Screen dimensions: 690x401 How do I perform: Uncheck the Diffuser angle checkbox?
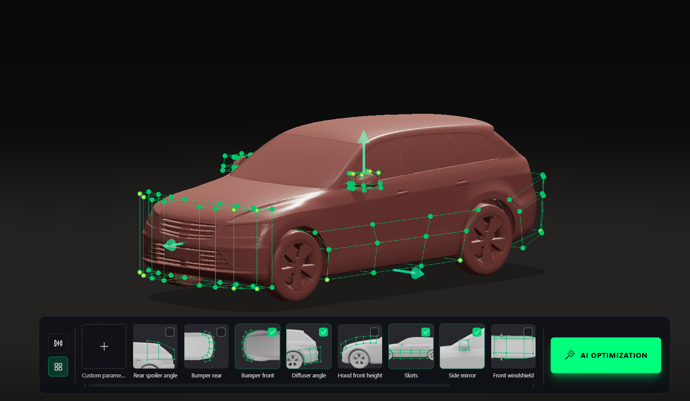click(x=324, y=332)
